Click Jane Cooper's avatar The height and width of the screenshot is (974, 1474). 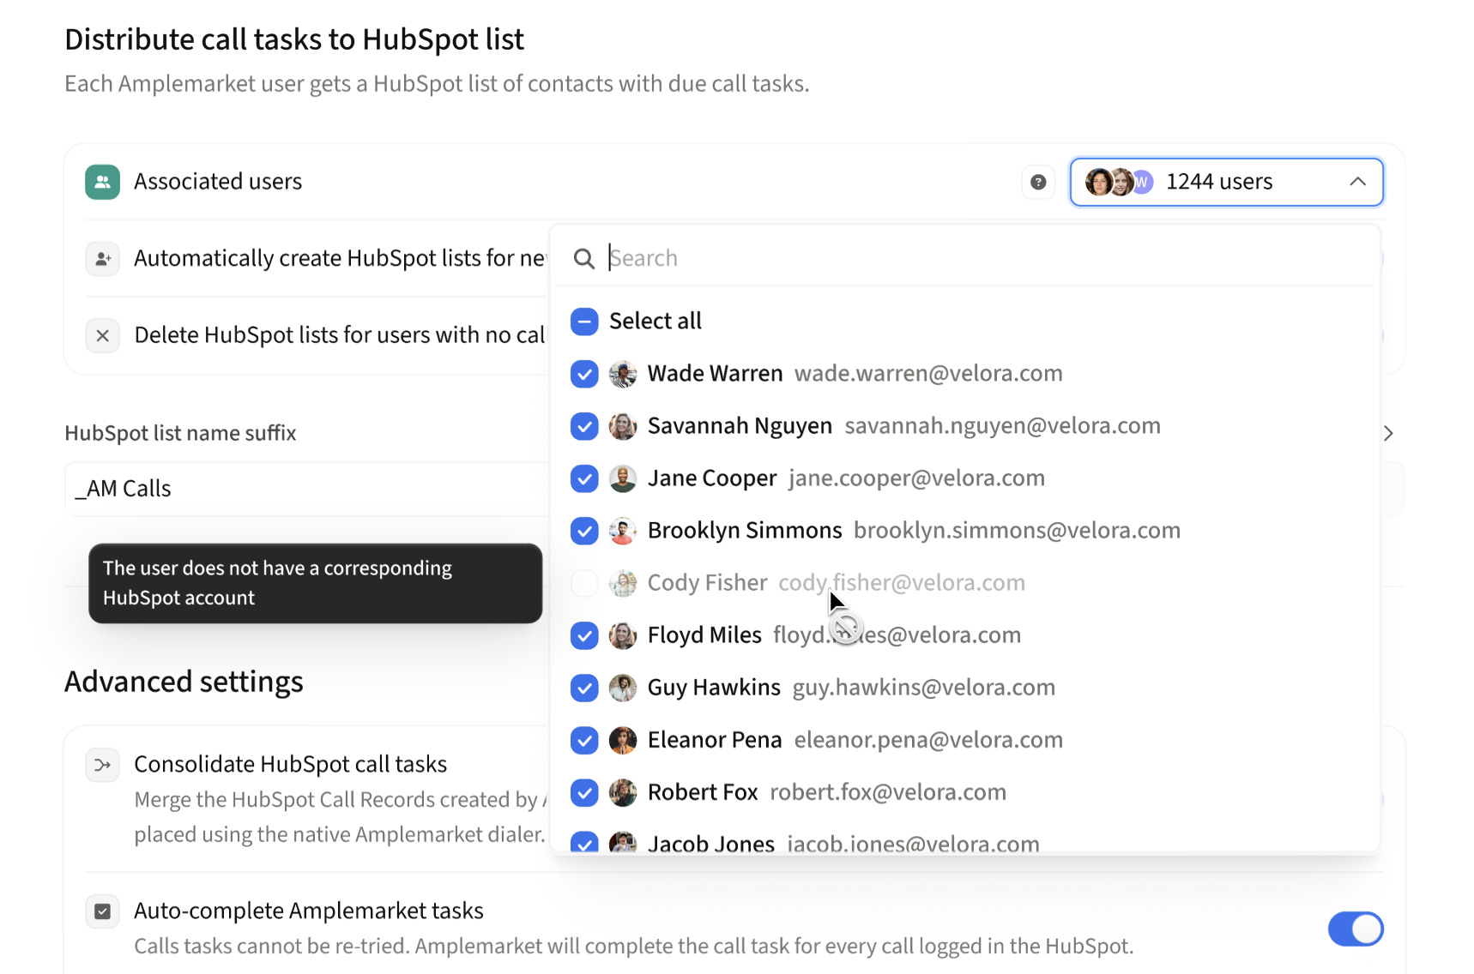tap(623, 478)
